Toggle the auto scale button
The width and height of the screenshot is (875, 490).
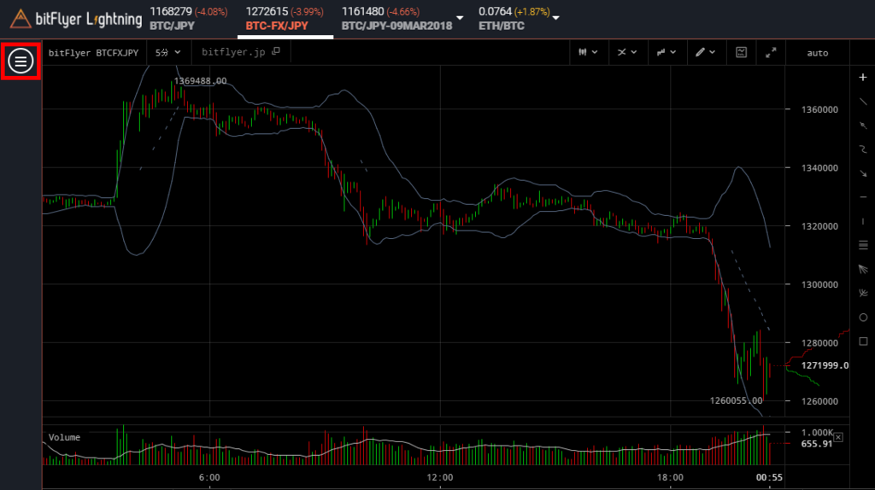point(818,53)
